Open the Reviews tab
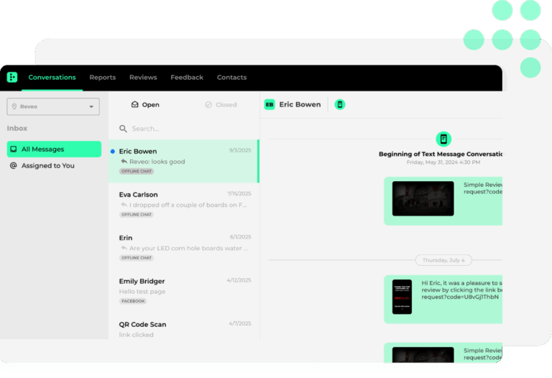 pos(143,78)
